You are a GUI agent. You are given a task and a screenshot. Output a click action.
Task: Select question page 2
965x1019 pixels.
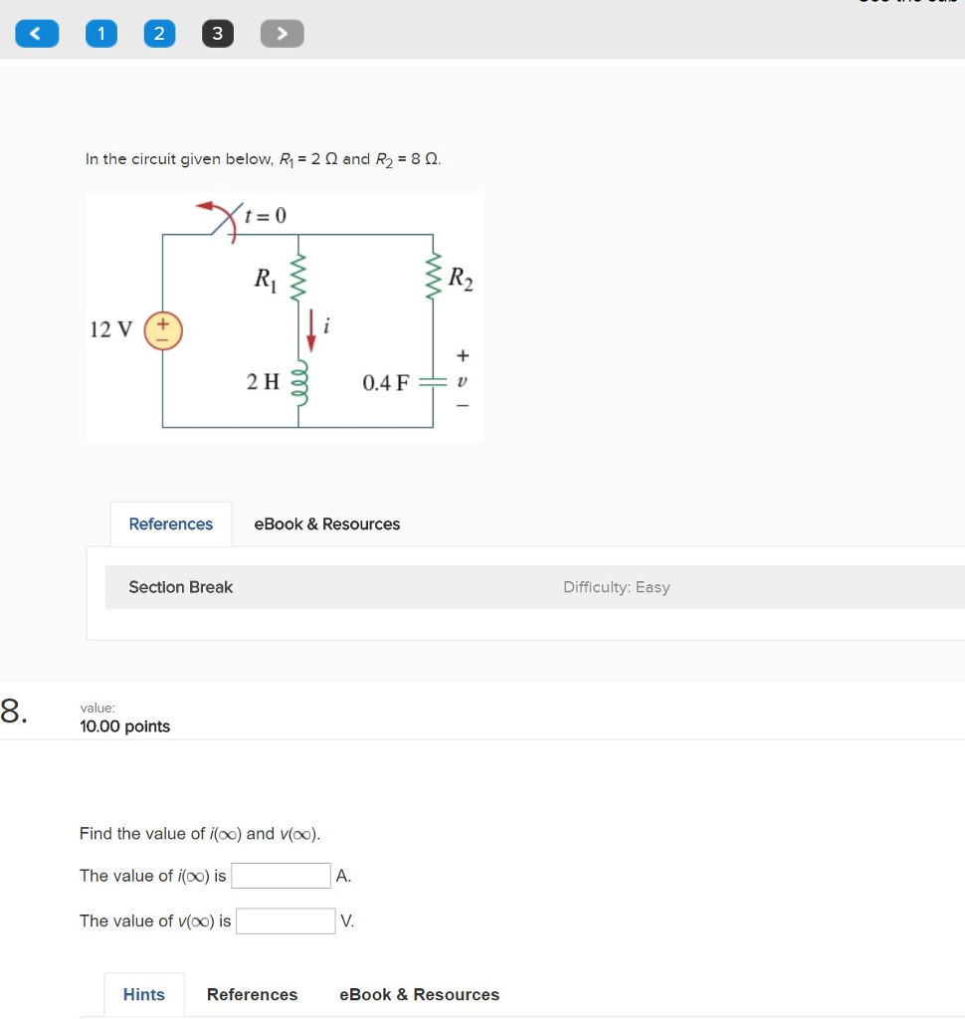pyautogui.click(x=159, y=33)
